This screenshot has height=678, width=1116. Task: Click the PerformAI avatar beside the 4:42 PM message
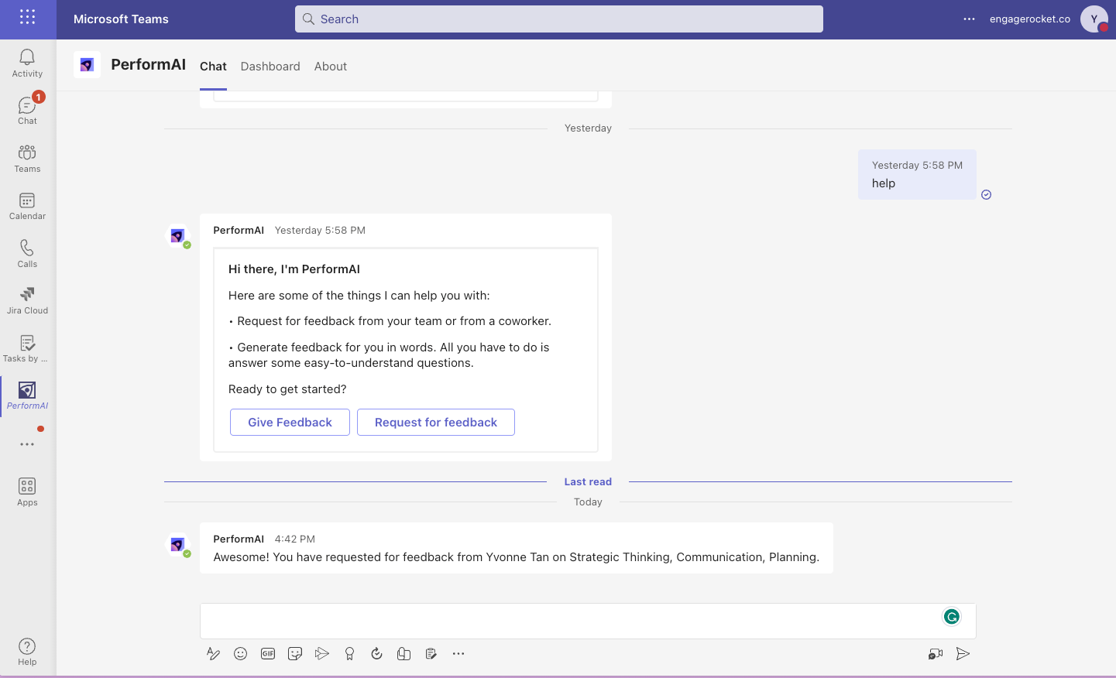point(179,545)
